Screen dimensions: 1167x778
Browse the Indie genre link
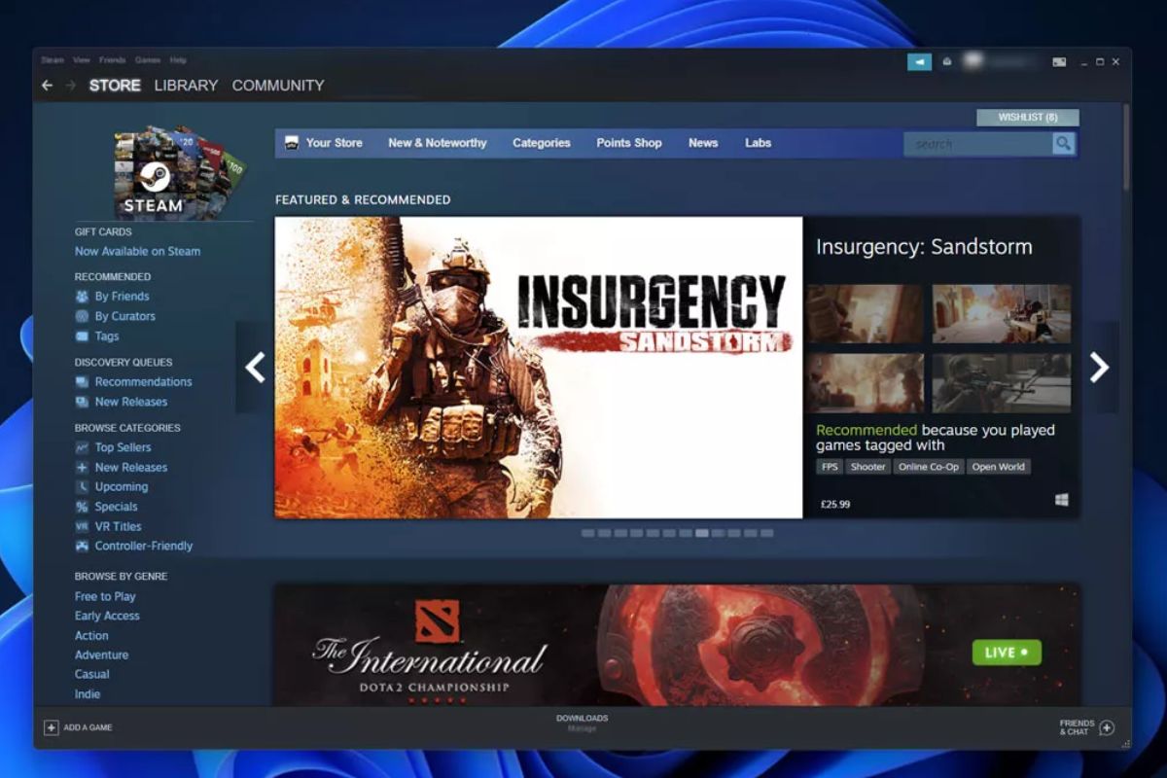(x=88, y=693)
